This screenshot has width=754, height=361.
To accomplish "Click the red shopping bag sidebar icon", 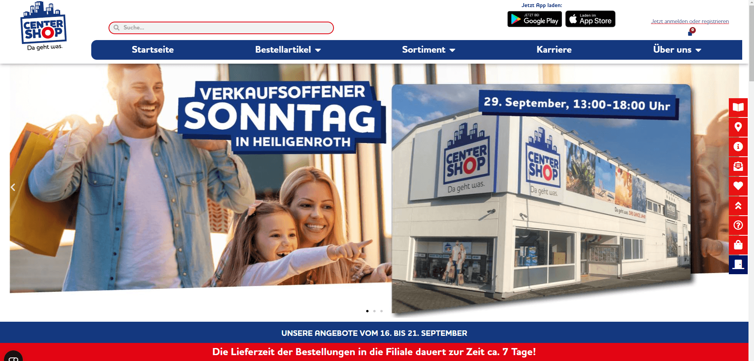I will tap(738, 245).
